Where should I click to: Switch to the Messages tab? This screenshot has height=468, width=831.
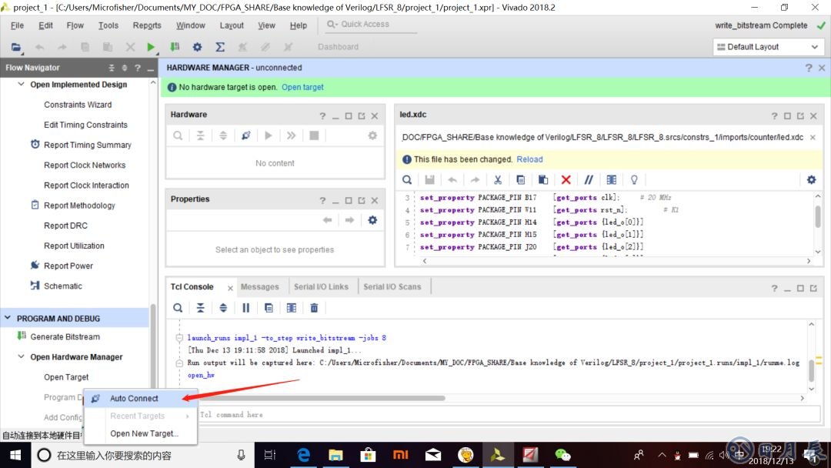tap(259, 286)
